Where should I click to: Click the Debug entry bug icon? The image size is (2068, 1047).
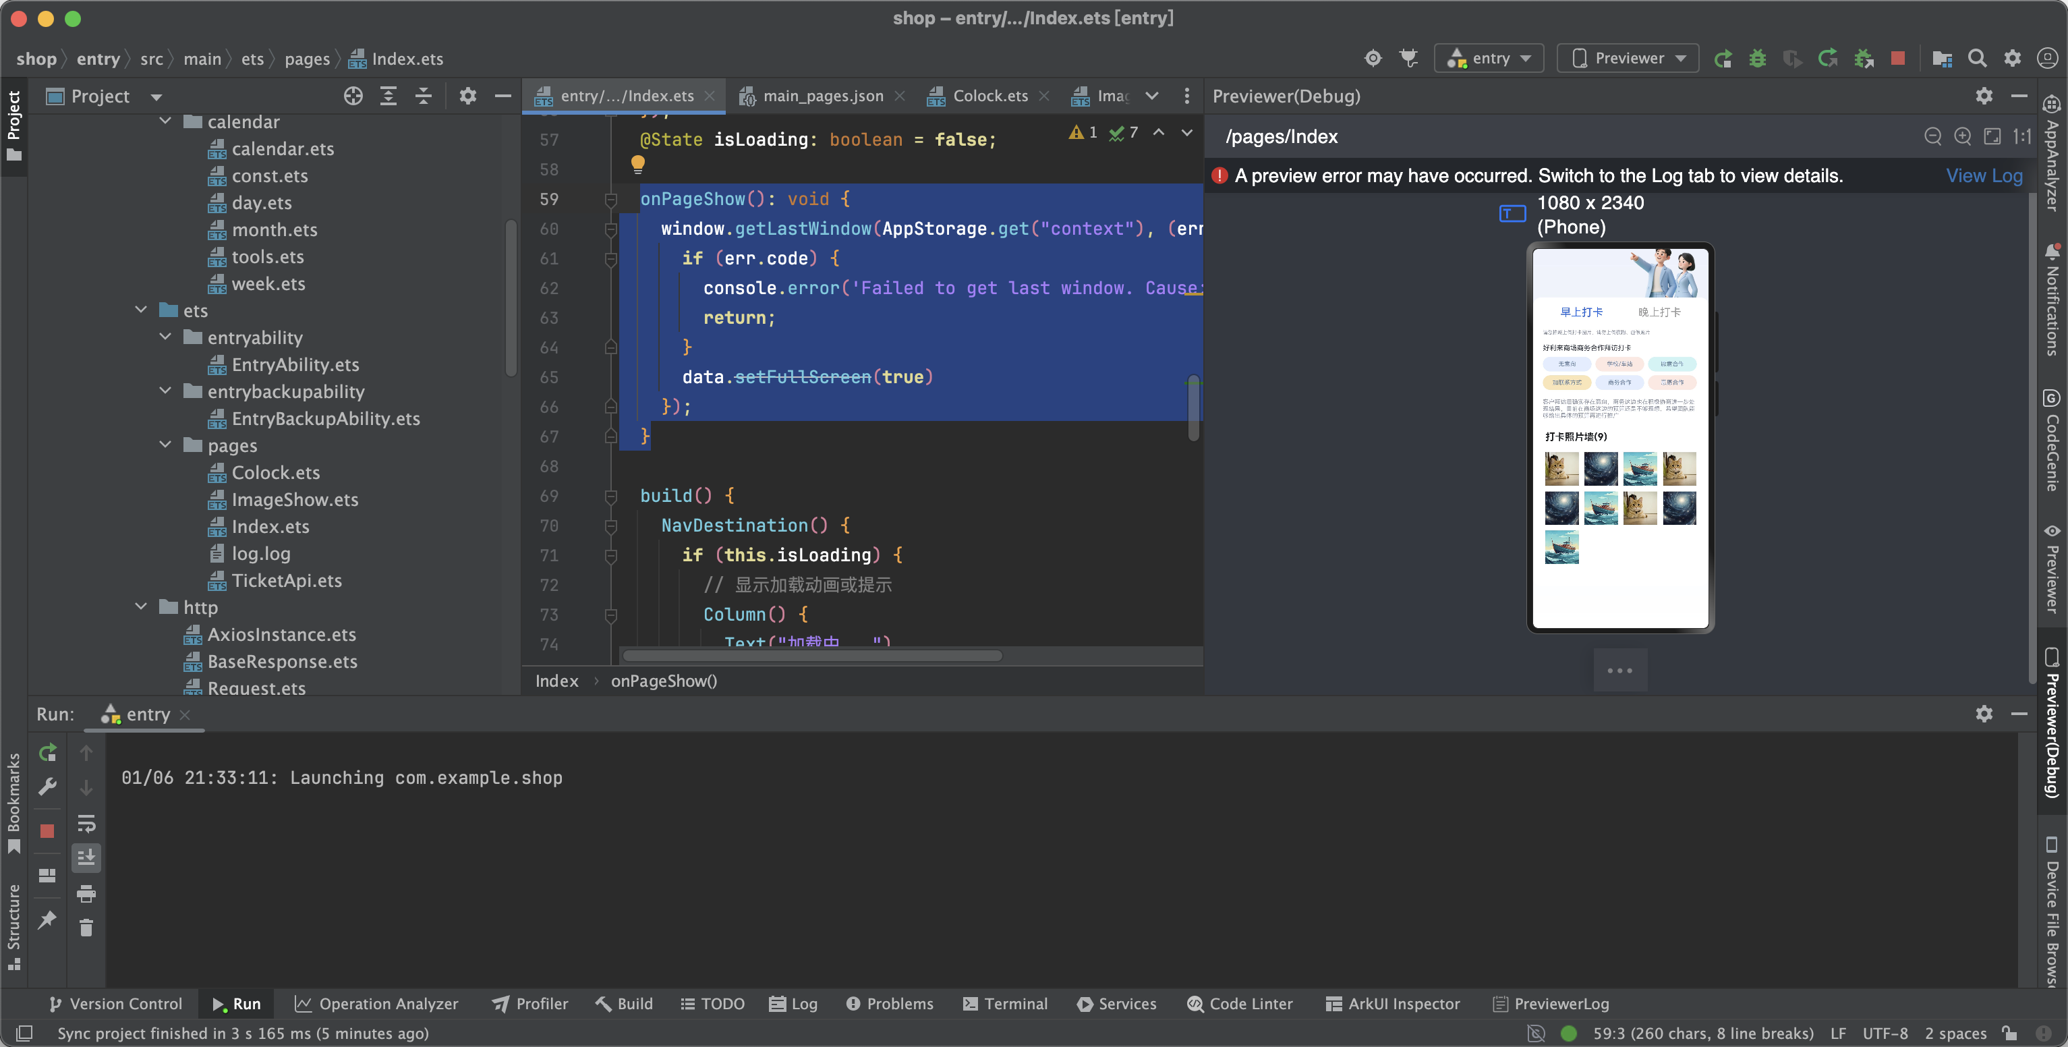pyautogui.click(x=1757, y=58)
